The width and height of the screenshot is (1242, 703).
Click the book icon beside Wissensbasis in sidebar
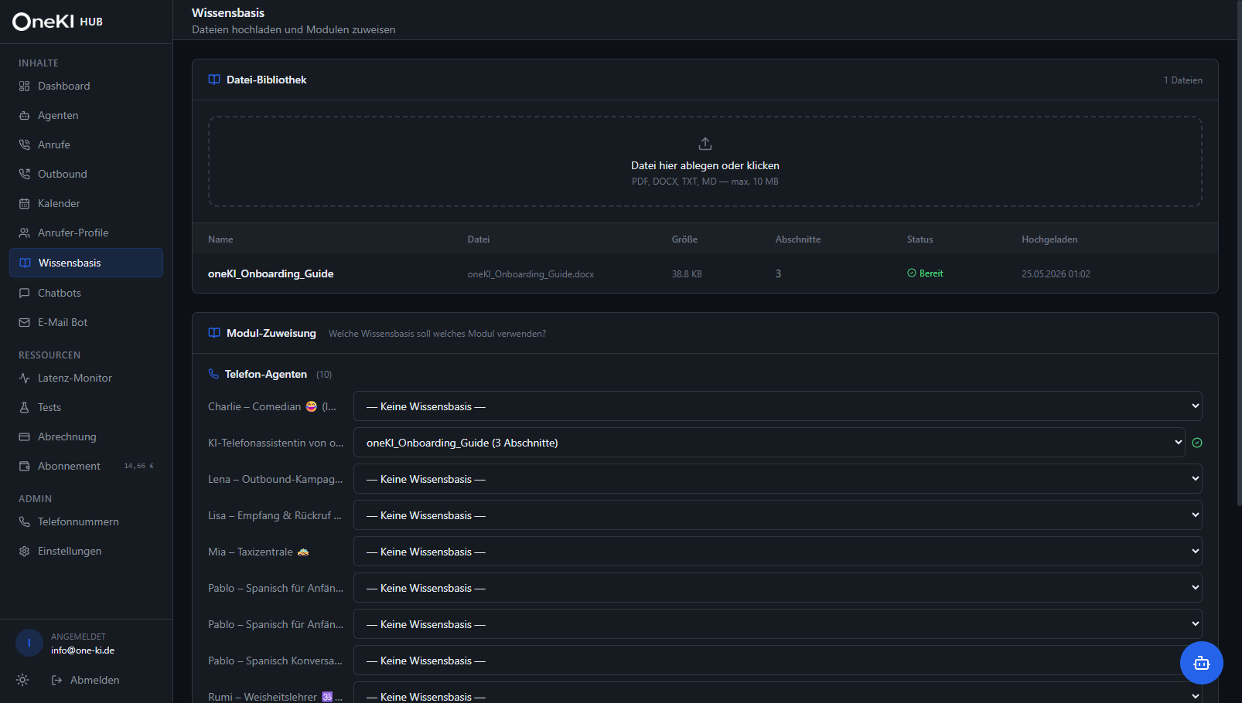[x=25, y=263]
